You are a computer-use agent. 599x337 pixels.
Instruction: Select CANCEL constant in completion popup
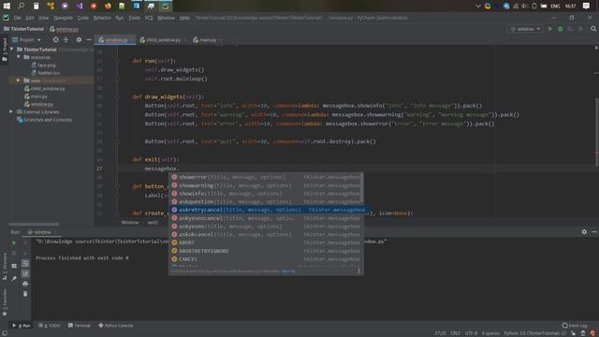(266, 259)
